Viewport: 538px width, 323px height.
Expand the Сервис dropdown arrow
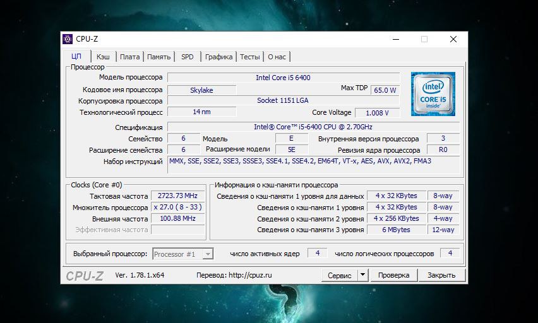pos(362,275)
